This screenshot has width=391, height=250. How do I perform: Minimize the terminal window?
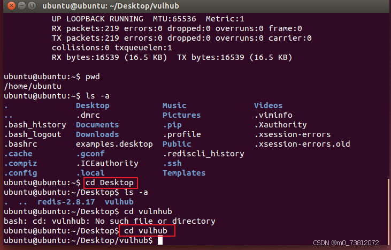[22, 5]
